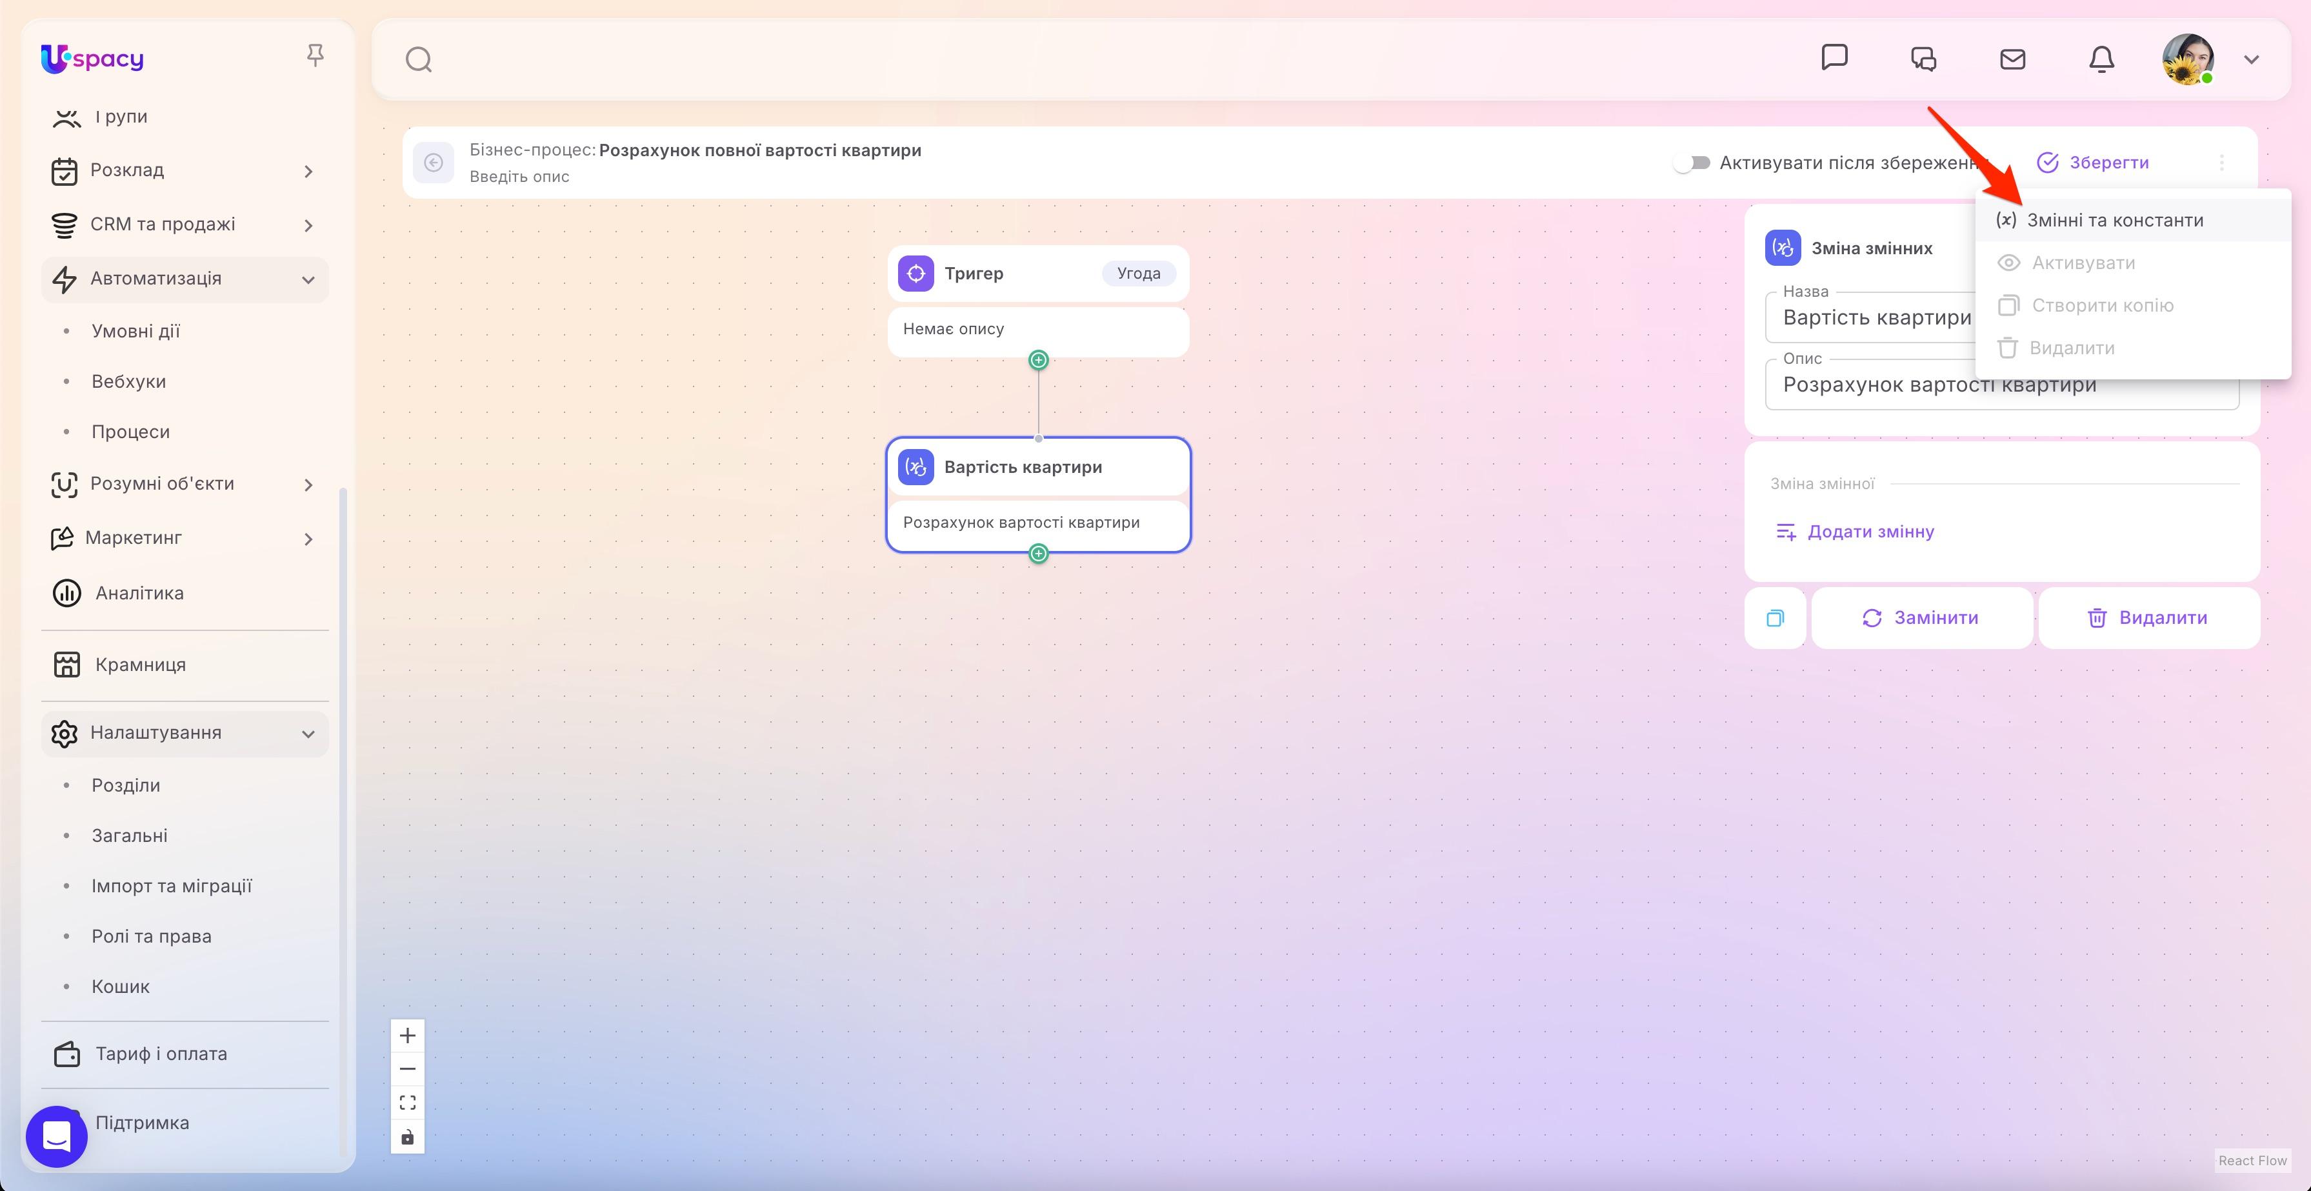The width and height of the screenshot is (2311, 1191).
Task: Expand CRM та продажі chevron
Action: coord(308,225)
